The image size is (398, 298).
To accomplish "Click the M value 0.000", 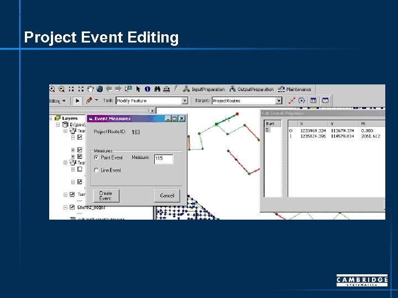I will coord(367,131).
